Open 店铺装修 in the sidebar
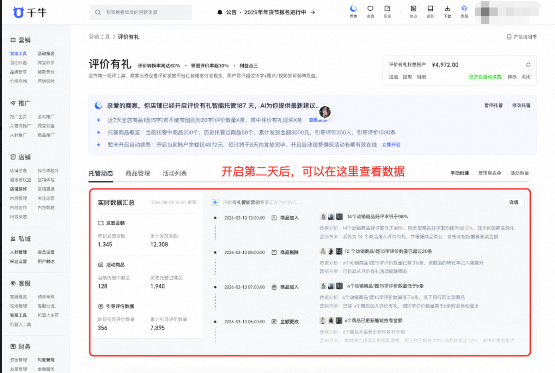The image size is (555, 373). coord(18,189)
